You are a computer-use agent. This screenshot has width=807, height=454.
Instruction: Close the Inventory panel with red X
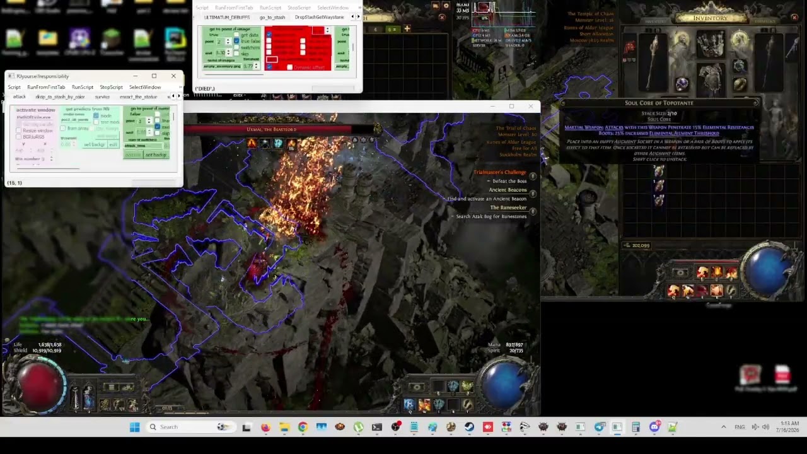pyautogui.click(x=794, y=18)
